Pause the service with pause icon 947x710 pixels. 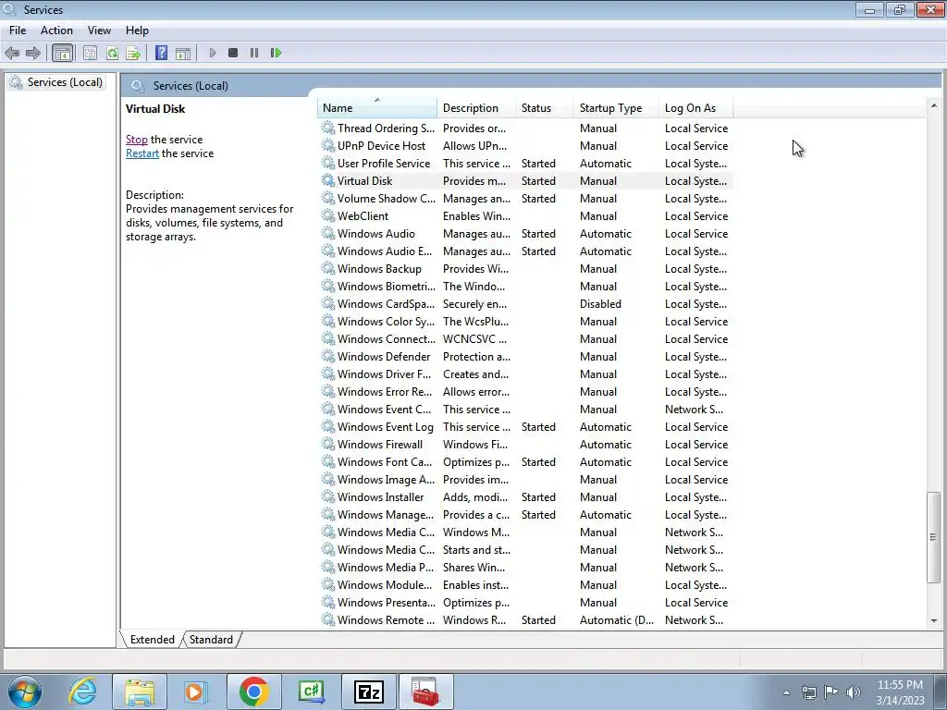(254, 53)
